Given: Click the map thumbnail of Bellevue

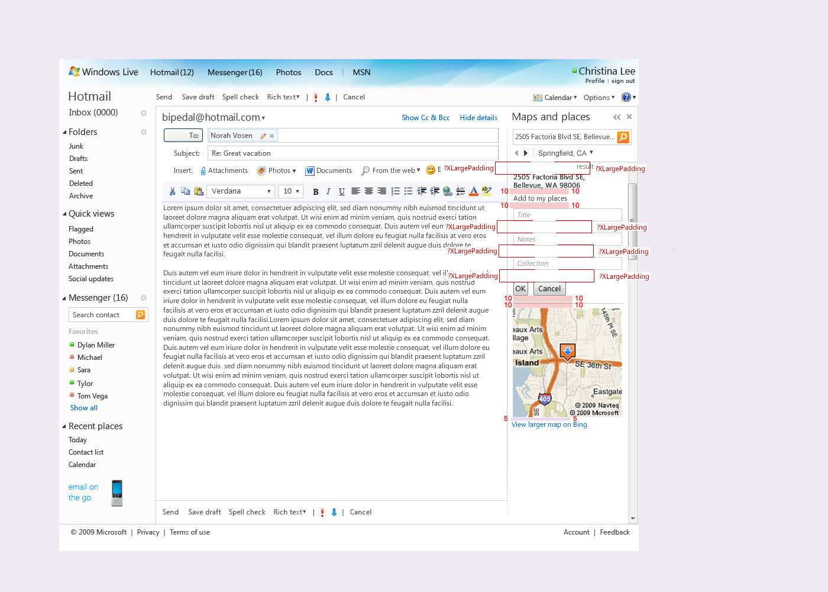Looking at the screenshot, I should tap(567, 362).
